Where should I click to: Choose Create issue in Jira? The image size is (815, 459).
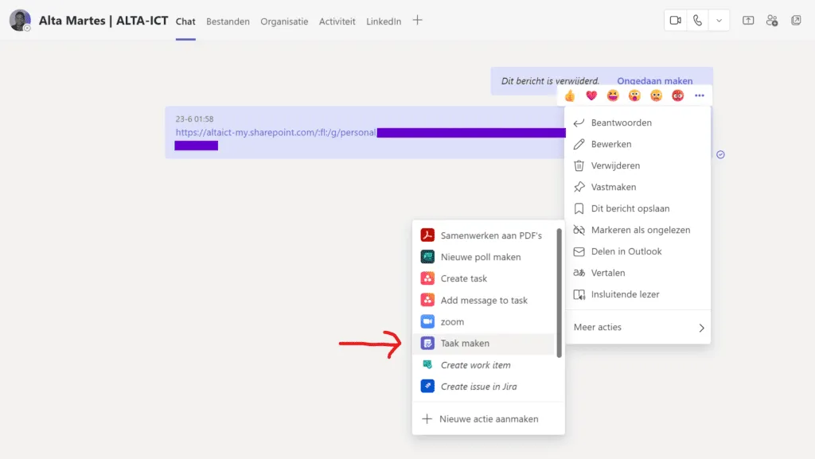point(478,387)
